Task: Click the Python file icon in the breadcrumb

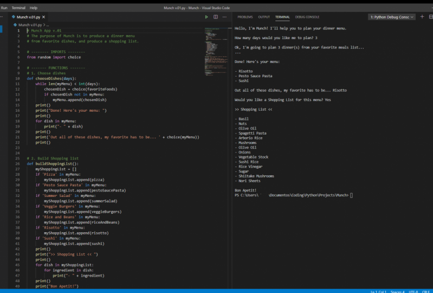Action: (x=15, y=25)
